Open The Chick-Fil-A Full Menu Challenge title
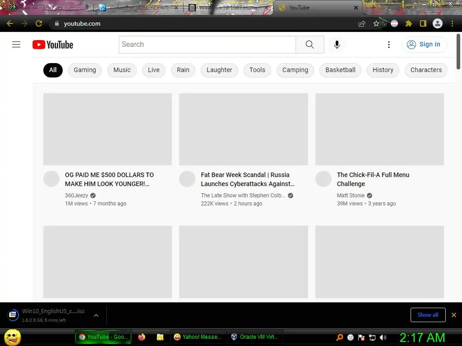The image size is (462, 346). [373, 179]
